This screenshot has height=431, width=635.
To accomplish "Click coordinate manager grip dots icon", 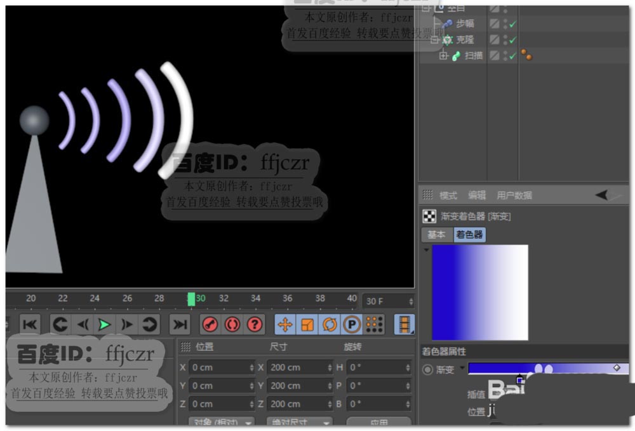I will 185,347.
